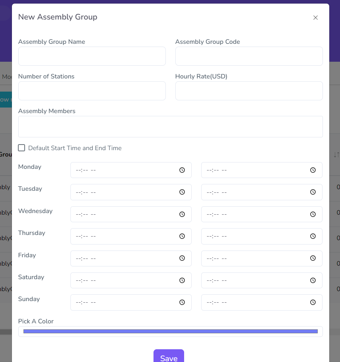Focus the Assembly Group Name field
340x362 pixels.
click(92, 56)
